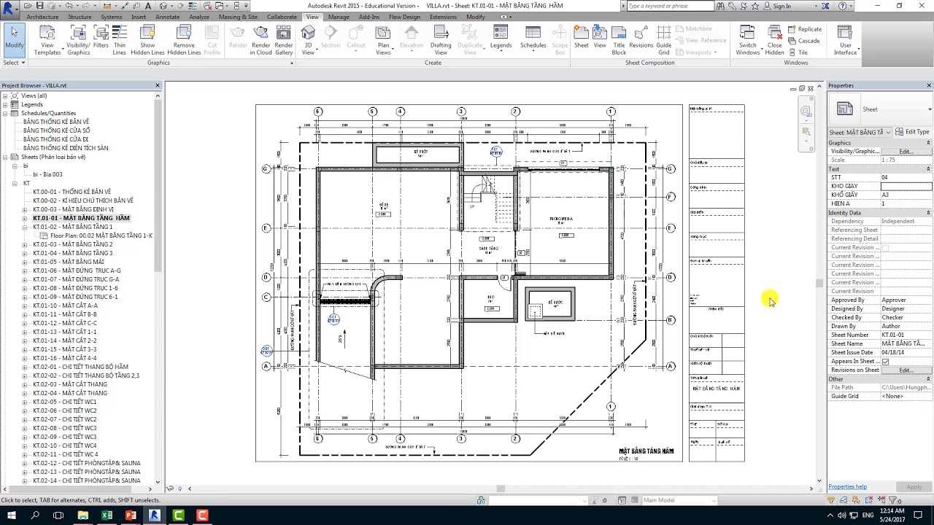The width and height of the screenshot is (934, 525).
Task: Open the Legends tool
Action: coord(501,40)
